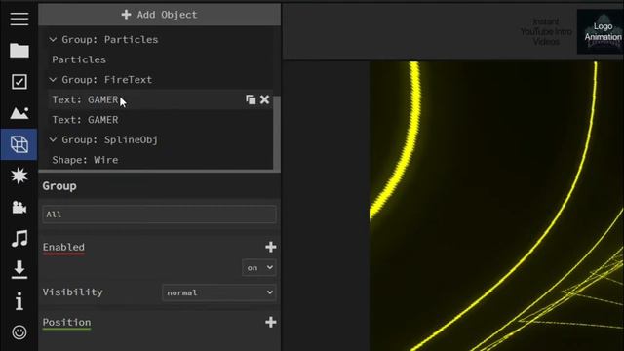Duplicate the highlighted Text: GAMER object
Viewport: 624px width, 351px height.
[x=251, y=99]
